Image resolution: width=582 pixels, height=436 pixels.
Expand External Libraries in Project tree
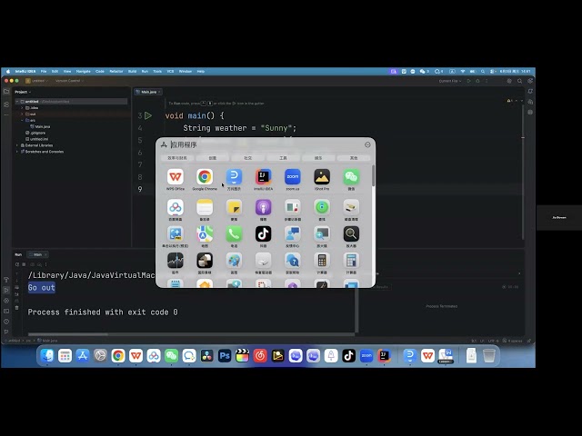[17, 145]
